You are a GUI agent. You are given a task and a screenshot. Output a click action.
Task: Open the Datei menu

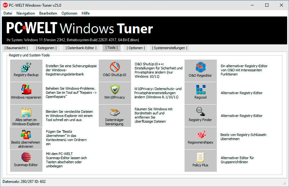8,13
